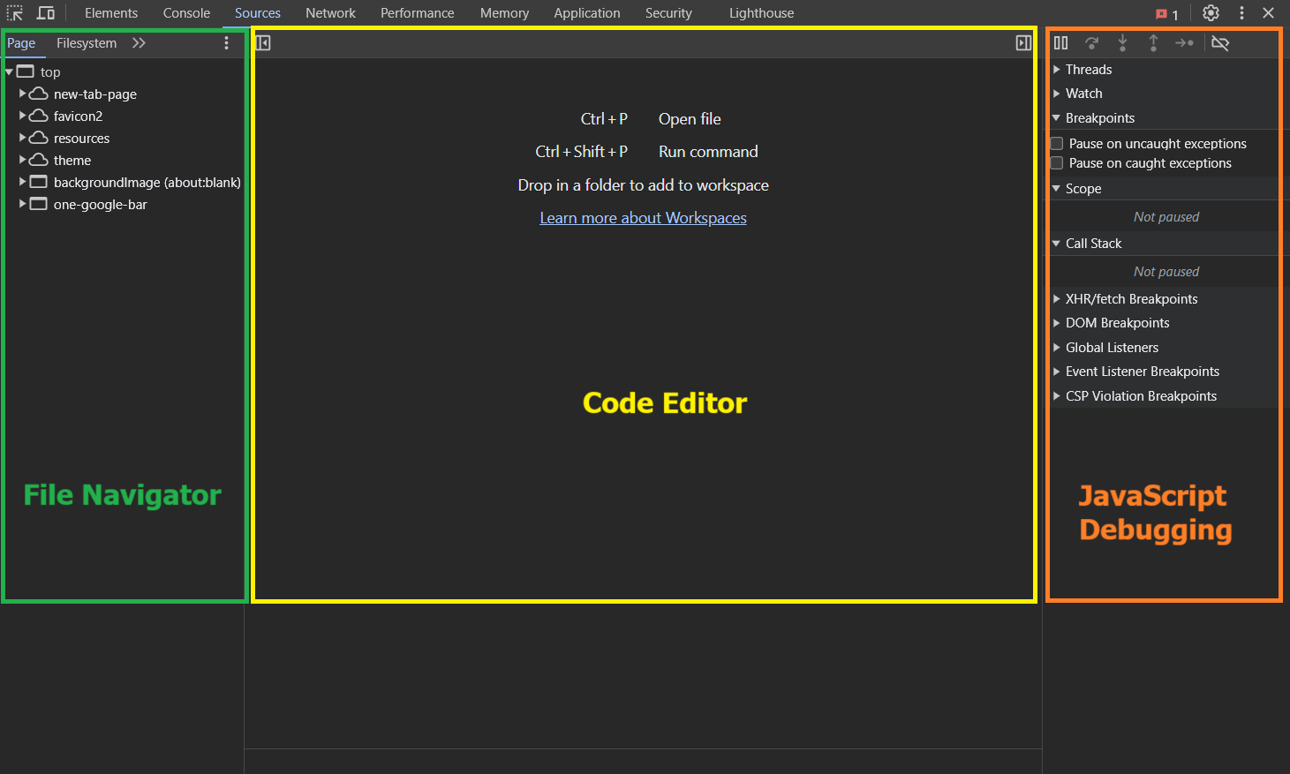
Task: Expand the new-tab-page folder
Action: pyautogui.click(x=23, y=94)
